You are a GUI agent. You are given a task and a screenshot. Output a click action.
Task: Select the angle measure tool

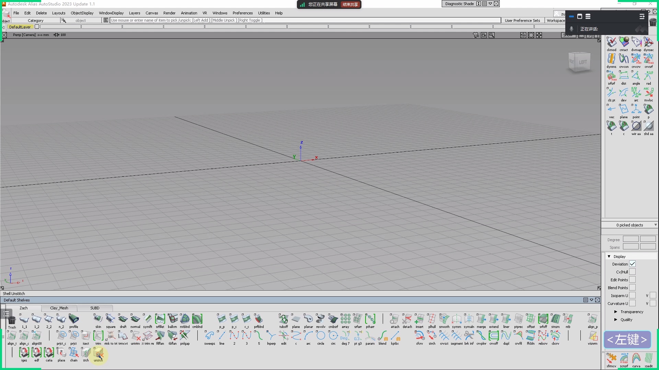[x=636, y=76]
